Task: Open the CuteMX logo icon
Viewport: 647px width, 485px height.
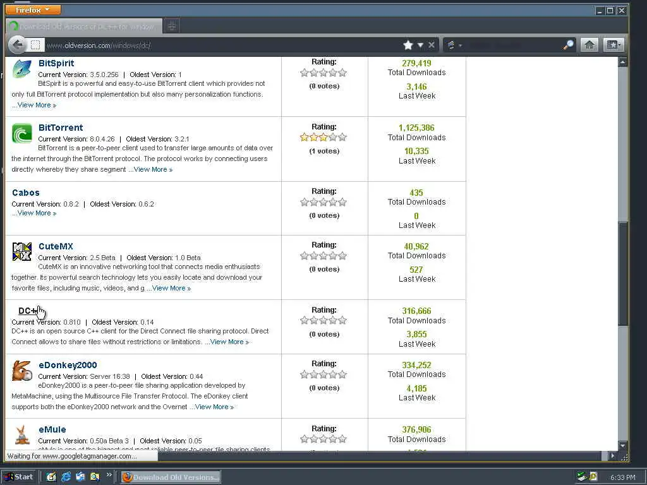Action: click(x=22, y=251)
